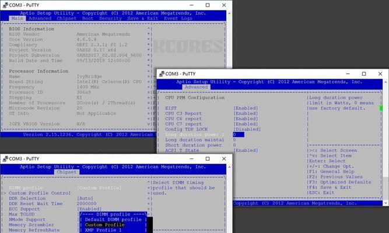Click the PuTTY icon in the Chipset window title bar

point(5,158)
